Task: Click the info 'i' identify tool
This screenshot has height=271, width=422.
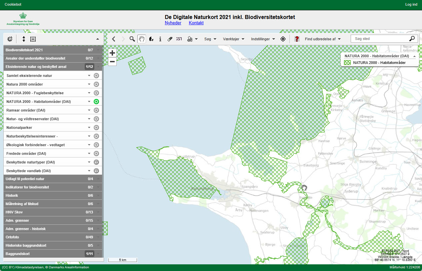Action: pyautogui.click(x=160, y=39)
